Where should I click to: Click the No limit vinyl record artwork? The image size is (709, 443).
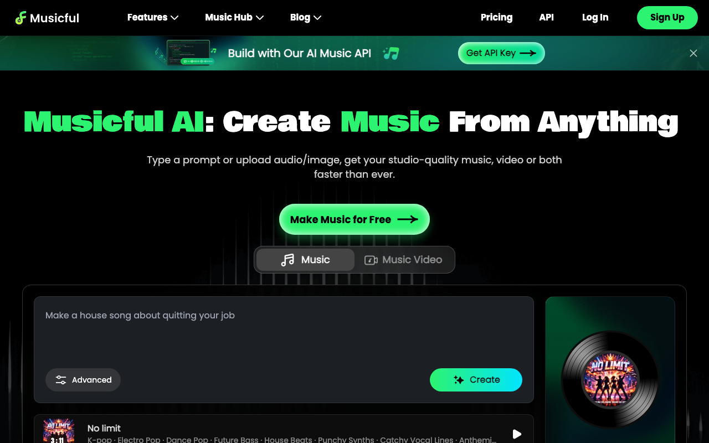tap(610, 379)
